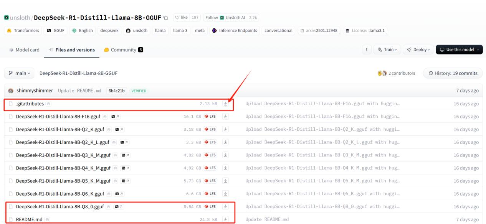
Task: Open the 6b4c21b commit hash
Action: pos(117,91)
